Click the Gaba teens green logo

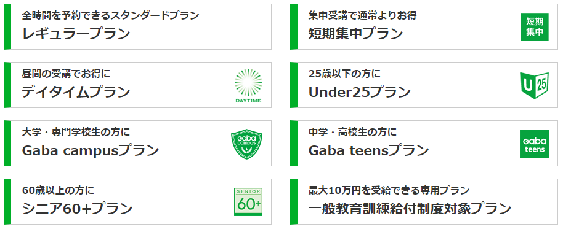point(535,144)
